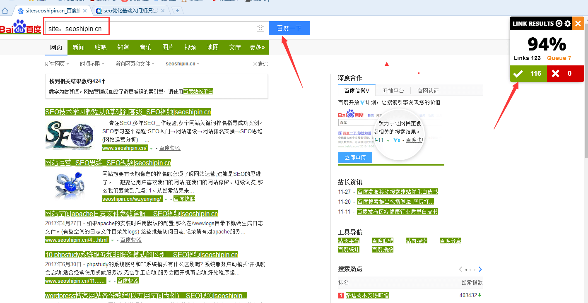Open result wordpress博客网站备份教程
The width and height of the screenshot is (588, 303).
pyautogui.click(x=146, y=296)
